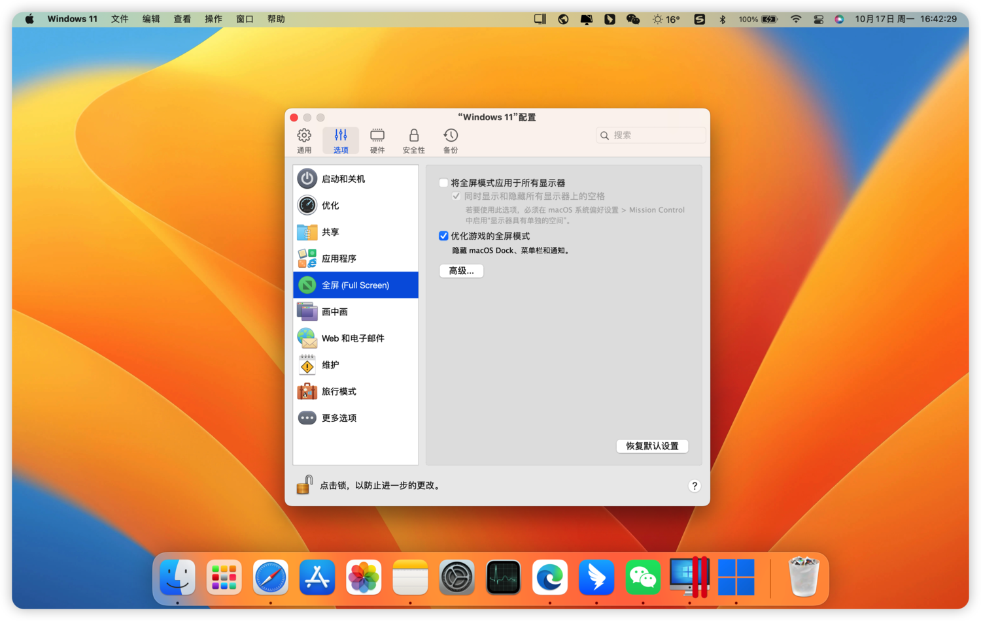Toggle 同时显示和隐藏所有显示器上的空格 checkbox

pos(456,196)
